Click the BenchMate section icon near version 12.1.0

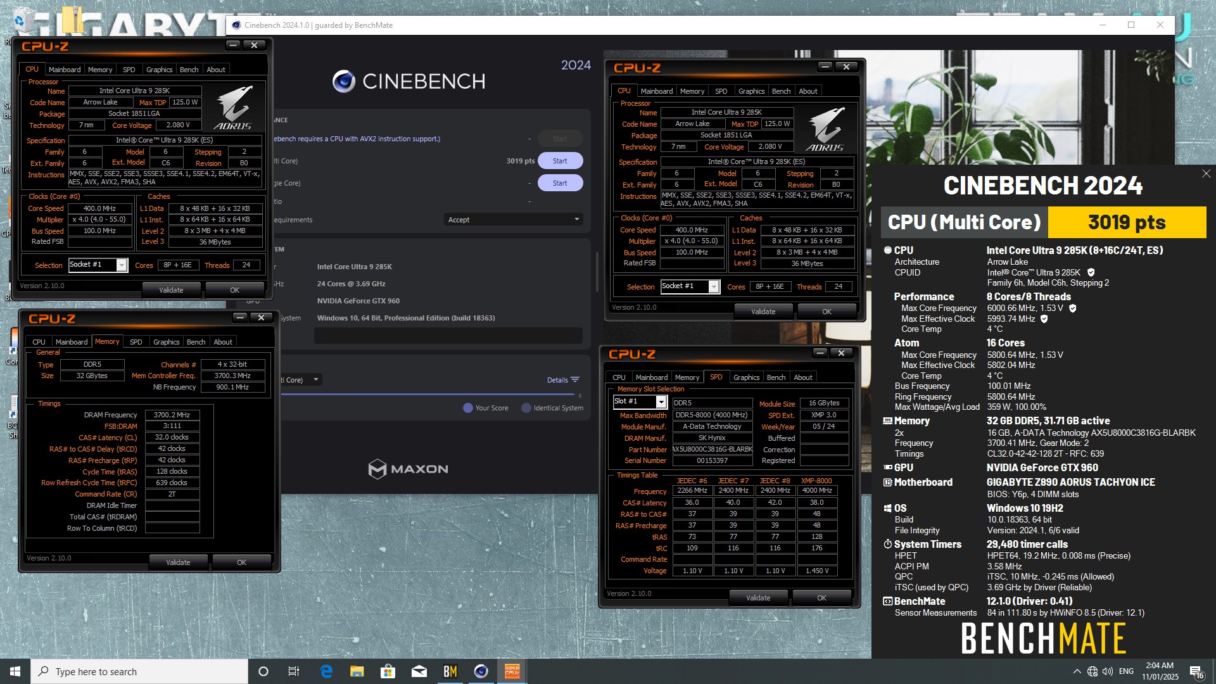(888, 601)
